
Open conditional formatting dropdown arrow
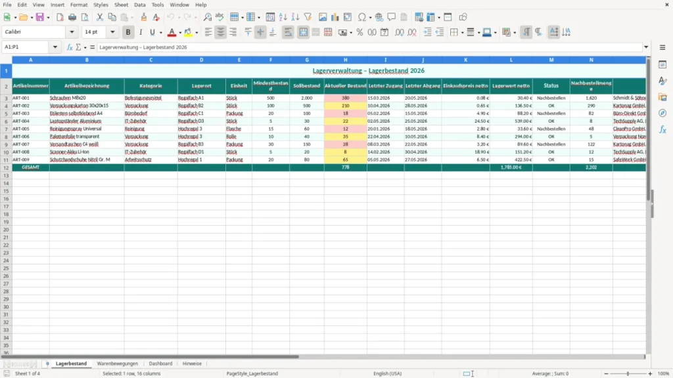coord(515,33)
